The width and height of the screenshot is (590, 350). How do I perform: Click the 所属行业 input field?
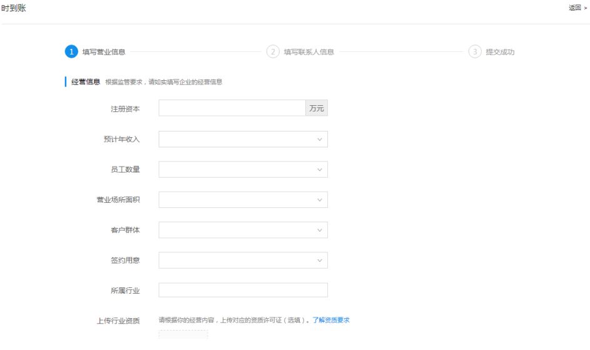pyautogui.click(x=243, y=291)
